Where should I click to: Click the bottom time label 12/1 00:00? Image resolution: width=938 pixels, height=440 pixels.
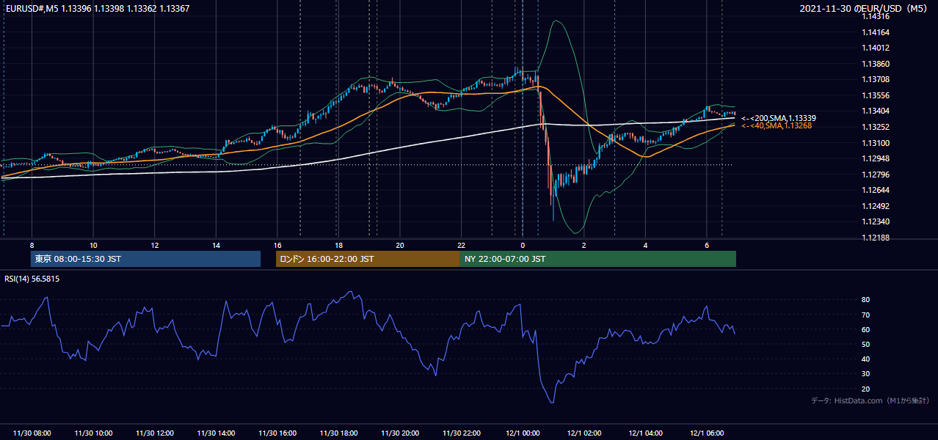pos(523,433)
